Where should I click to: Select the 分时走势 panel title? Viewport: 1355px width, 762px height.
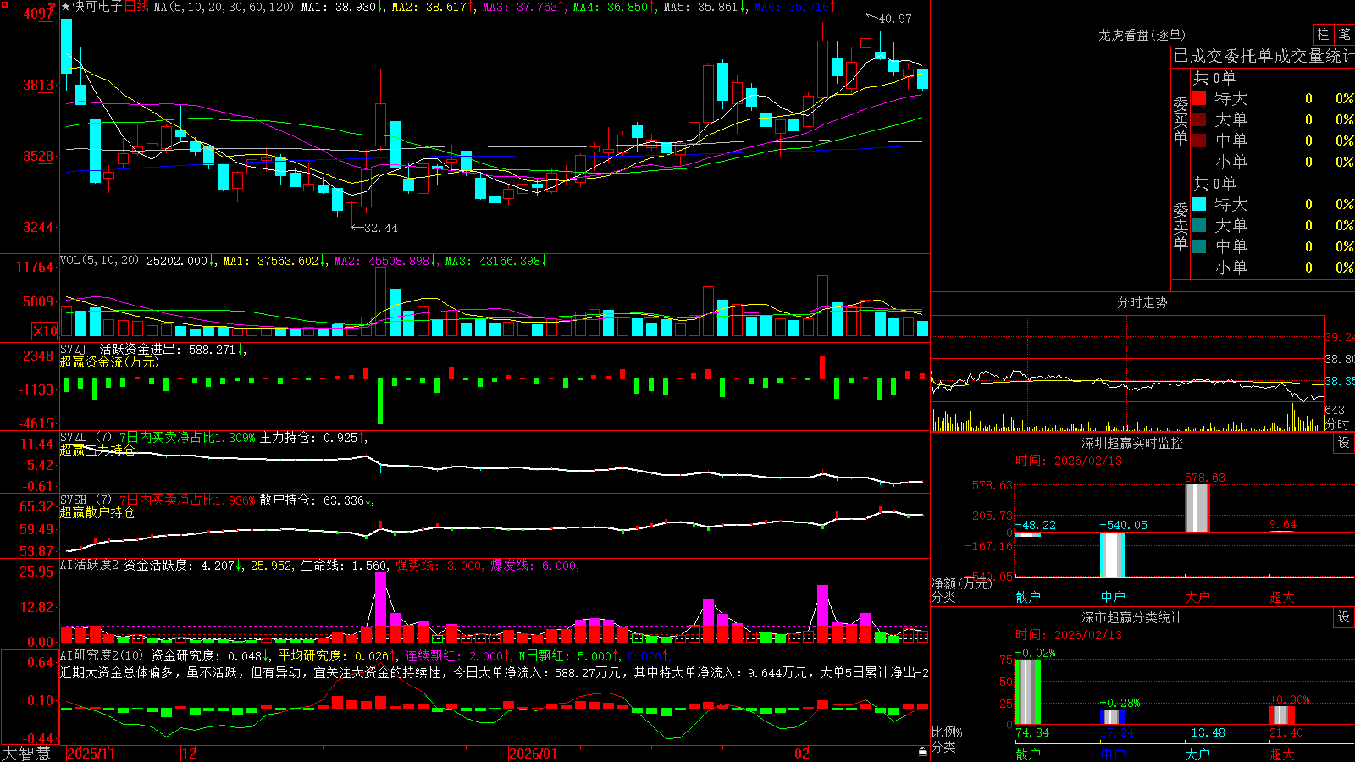click(1142, 302)
